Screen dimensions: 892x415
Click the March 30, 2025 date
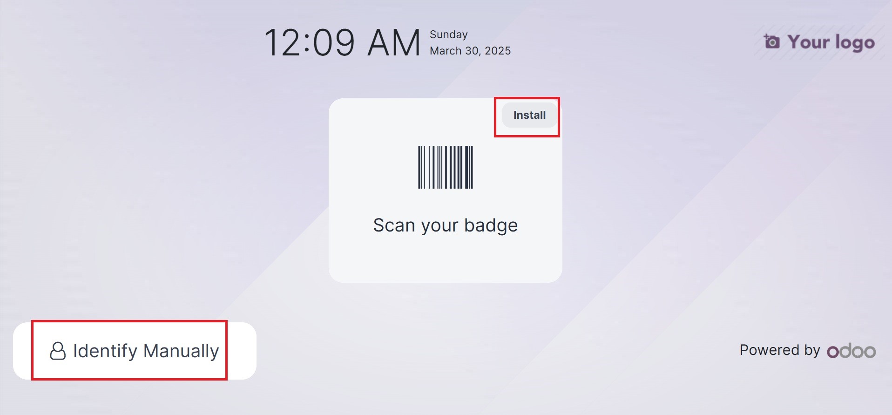pyautogui.click(x=470, y=51)
